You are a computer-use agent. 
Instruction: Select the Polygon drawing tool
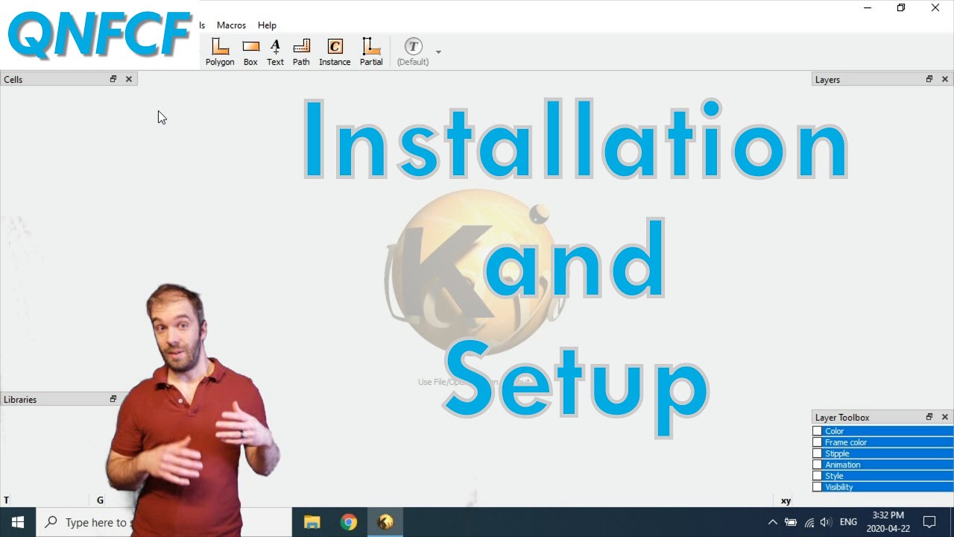(x=220, y=52)
